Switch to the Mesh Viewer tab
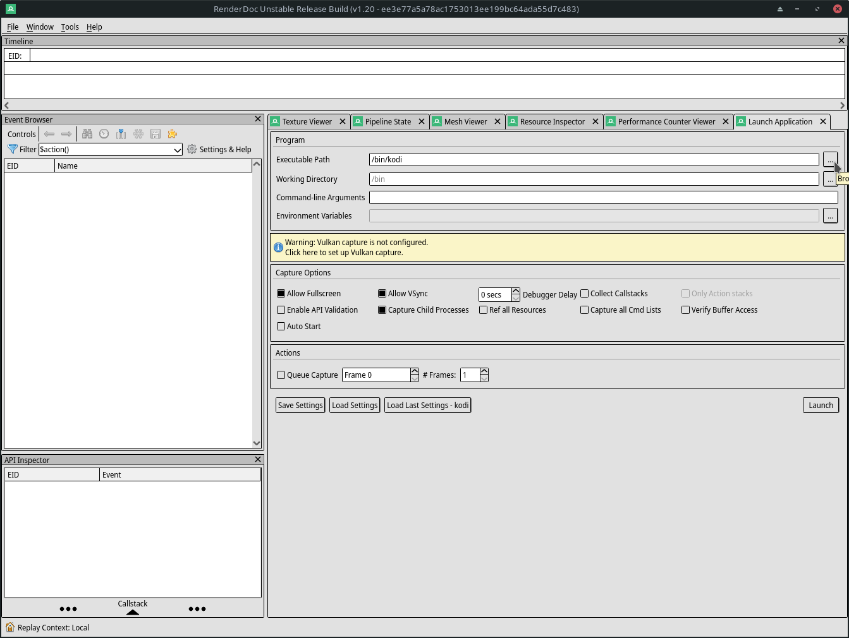Screen dimensions: 849x638 pos(466,121)
